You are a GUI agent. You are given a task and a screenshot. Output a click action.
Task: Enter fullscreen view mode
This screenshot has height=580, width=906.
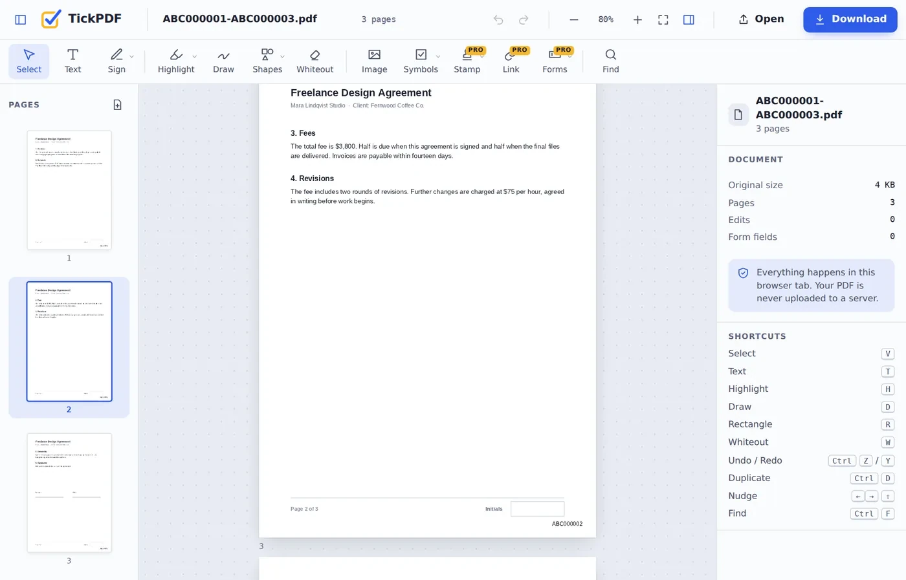(x=663, y=19)
